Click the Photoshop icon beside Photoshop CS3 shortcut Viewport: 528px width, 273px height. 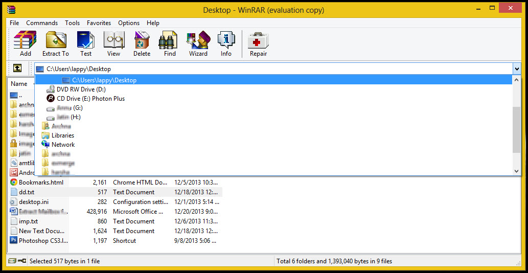[13, 240]
